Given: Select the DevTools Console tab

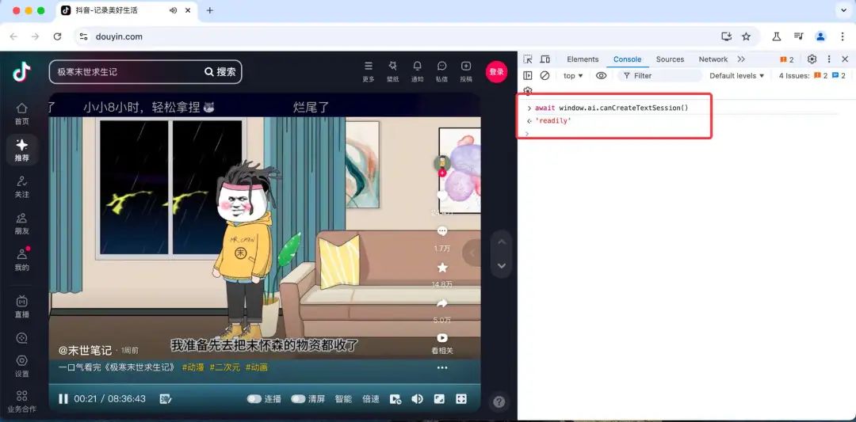Looking at the screenshot, I should click(x=627, y=59).
